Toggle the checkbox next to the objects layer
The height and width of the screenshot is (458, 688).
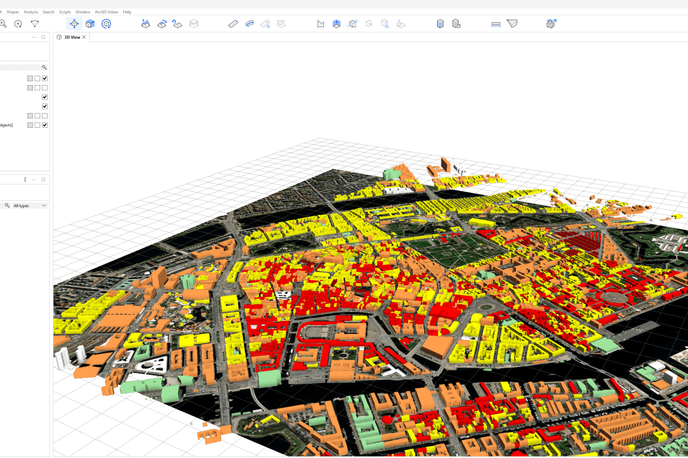point(44,125)
